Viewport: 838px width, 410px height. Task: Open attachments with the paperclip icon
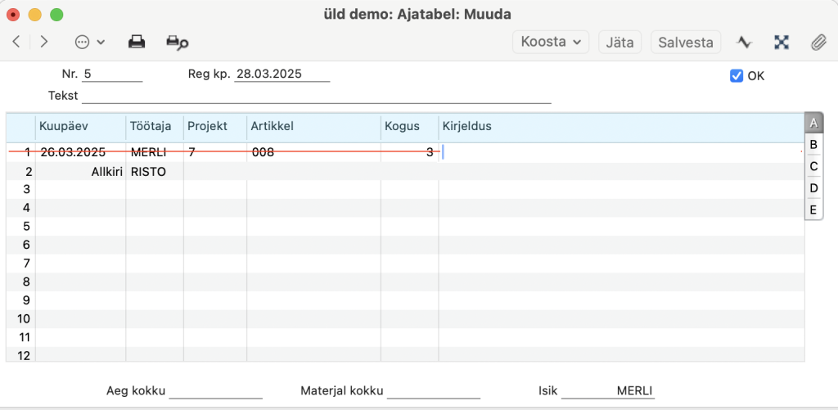pyautogui.click(x=818, y=42)
